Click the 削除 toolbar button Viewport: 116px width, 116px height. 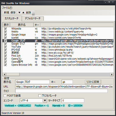click(28, 12)
